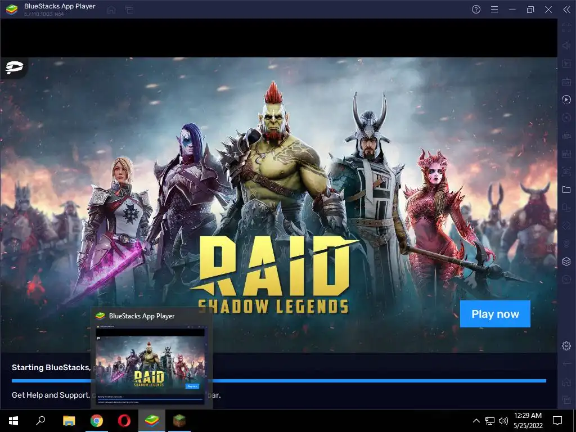Collapse the side toolbar with double-chevron icon
This screenshot has width=576, height=432.
(x=566, y=10)
